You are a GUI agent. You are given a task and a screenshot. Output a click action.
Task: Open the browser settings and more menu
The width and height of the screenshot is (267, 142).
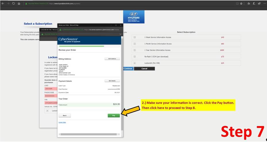pos(264,3)
